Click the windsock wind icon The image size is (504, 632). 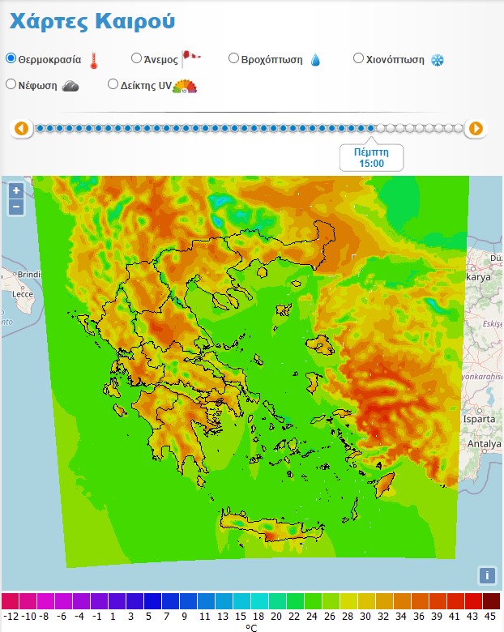tap(190, 58)
